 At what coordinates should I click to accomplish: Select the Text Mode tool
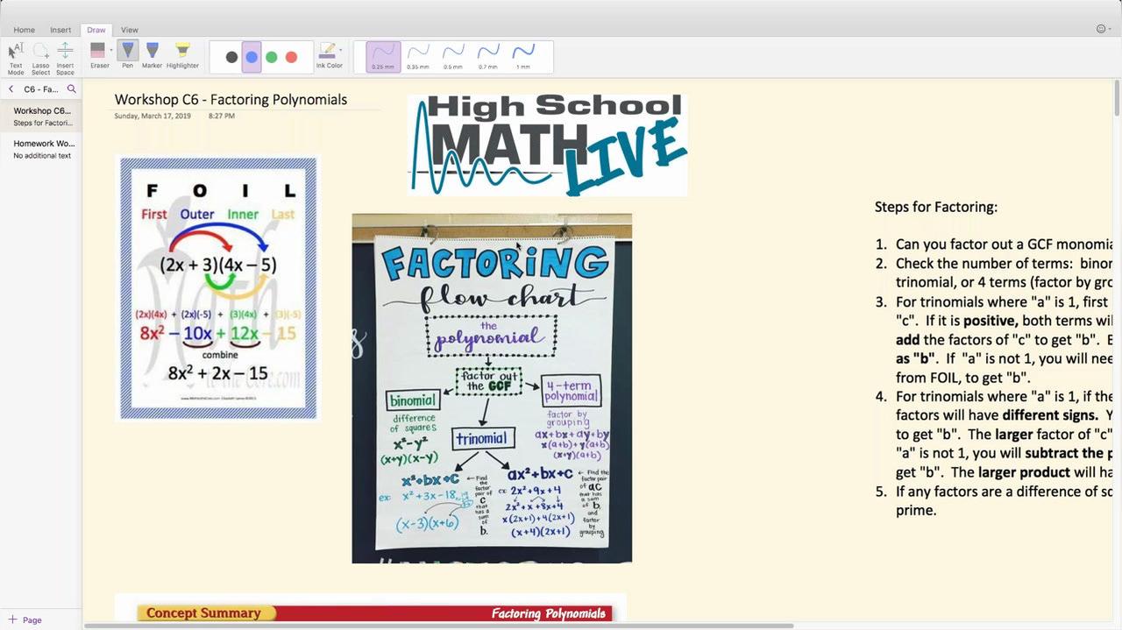point(16,56)
